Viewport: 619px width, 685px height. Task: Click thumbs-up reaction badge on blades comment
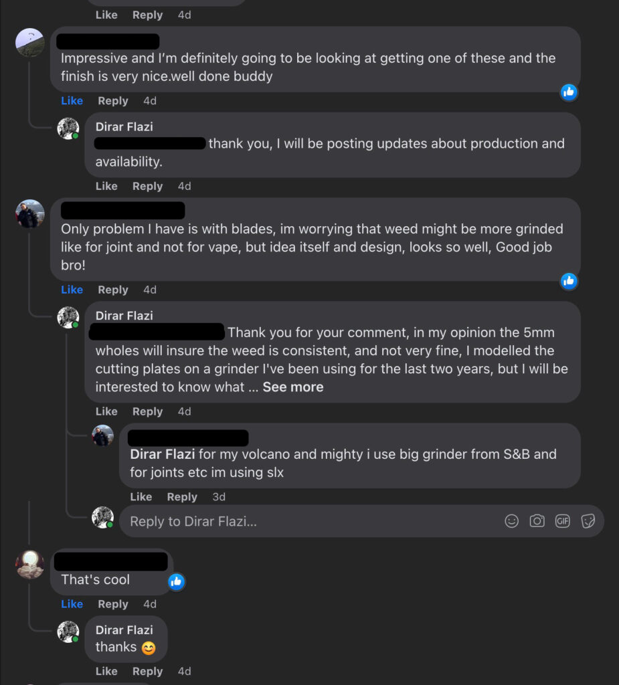coord(569,281)
